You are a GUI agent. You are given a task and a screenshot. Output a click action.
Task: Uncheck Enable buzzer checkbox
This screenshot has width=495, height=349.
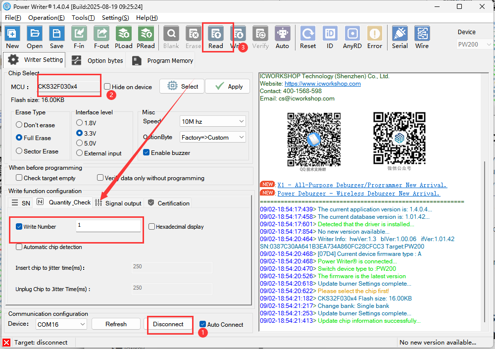146,152
